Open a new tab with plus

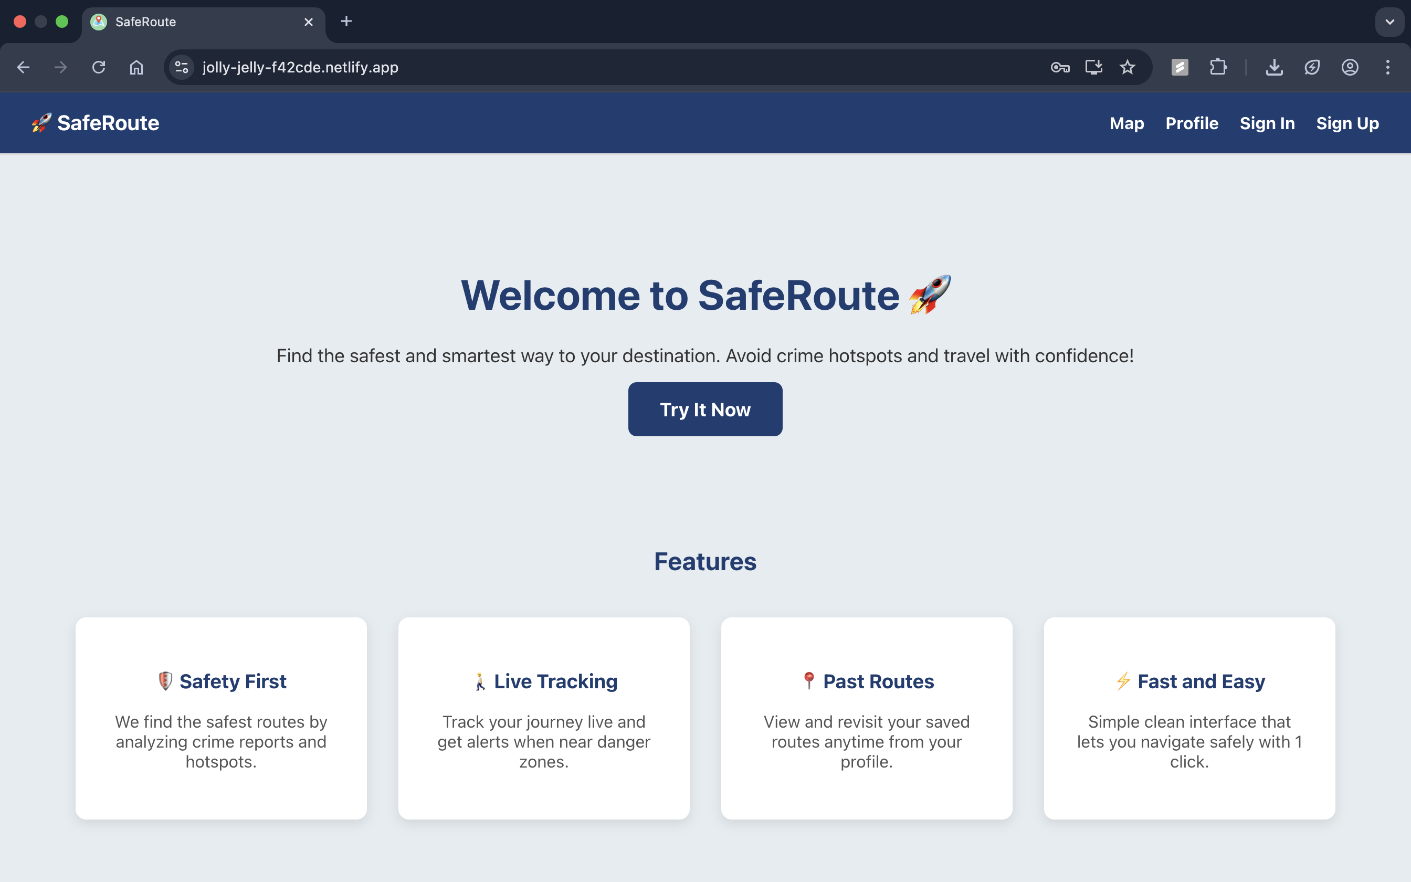point(346,22)
